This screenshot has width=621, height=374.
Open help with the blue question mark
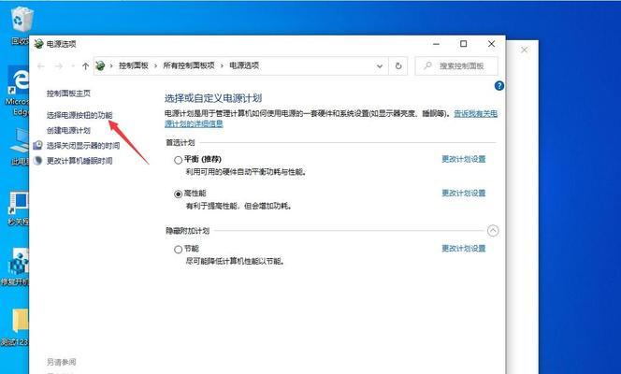(x=499, y=85)
